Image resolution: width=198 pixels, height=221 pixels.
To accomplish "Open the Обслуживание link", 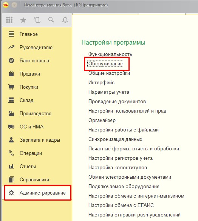I will pyautogui.click(x=105, y=64).
